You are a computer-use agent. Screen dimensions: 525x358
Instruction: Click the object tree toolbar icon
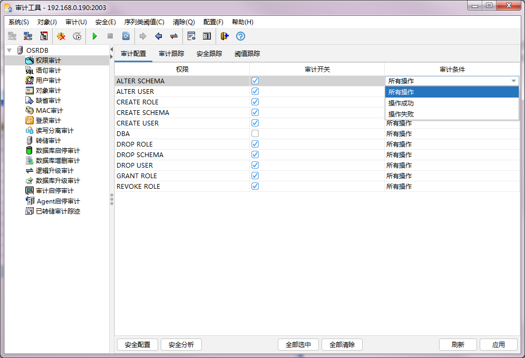pyautogui.click(x=44, y=36)
